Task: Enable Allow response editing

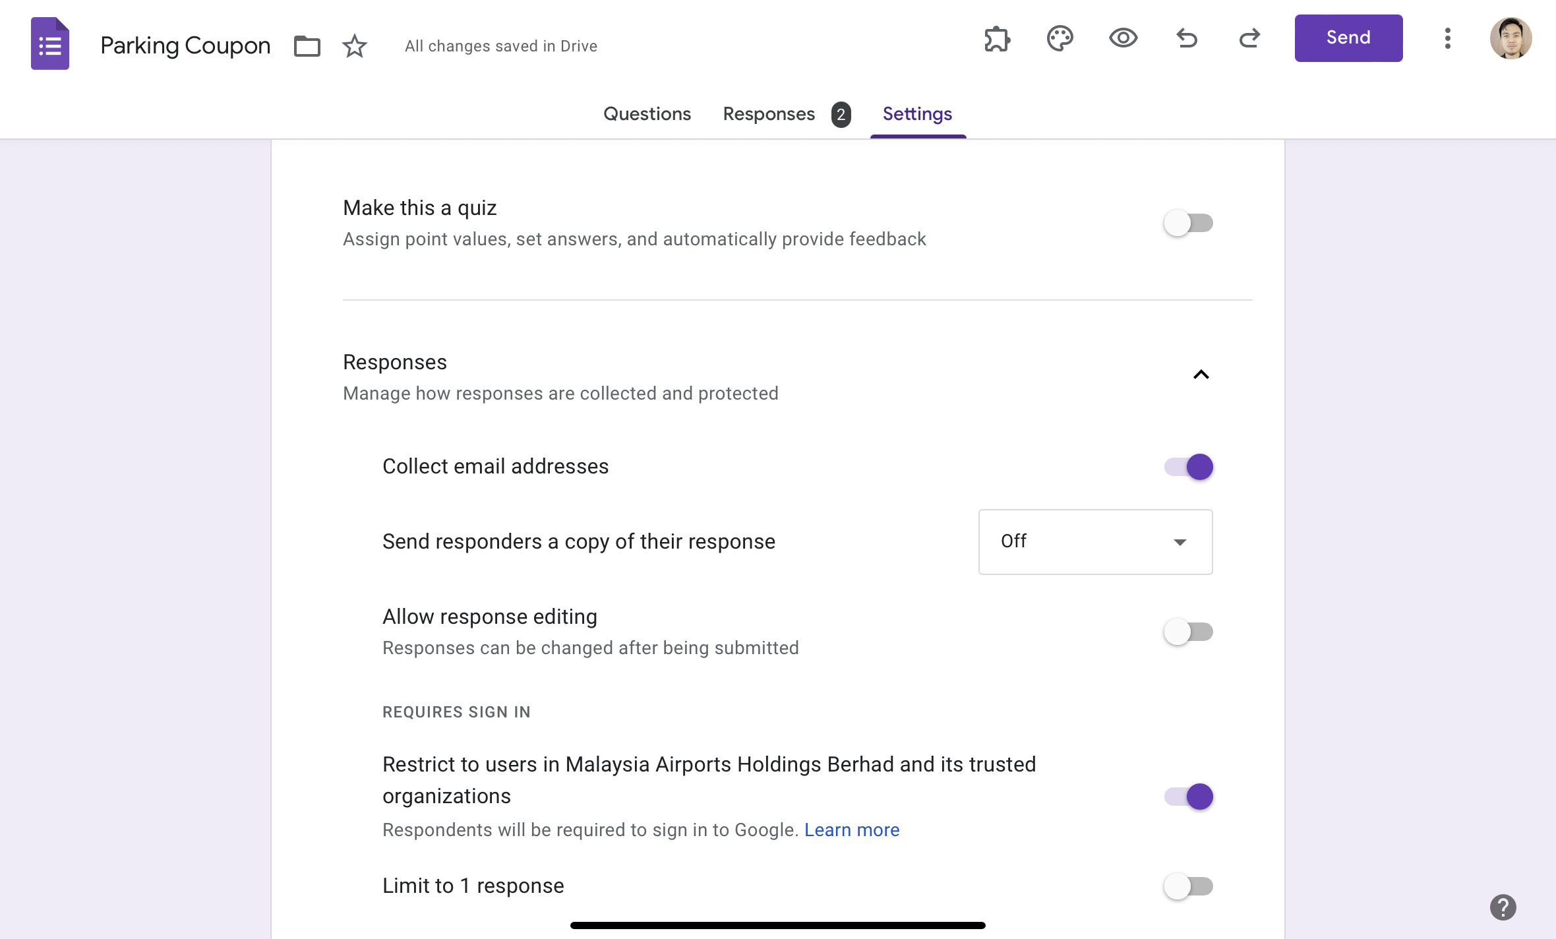Action: [x=1187, y=631]
